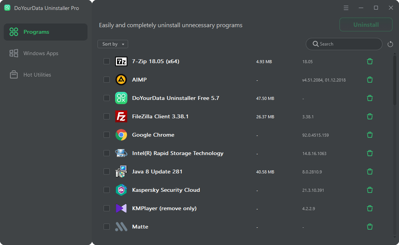Click the 8.0.2810.9 version text
The width and height of the screenshot is (399, 245).
tap(312, 172)
